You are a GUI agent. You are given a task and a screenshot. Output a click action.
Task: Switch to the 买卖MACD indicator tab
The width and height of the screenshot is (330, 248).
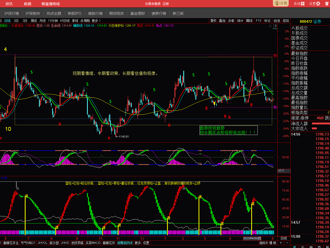93,243
